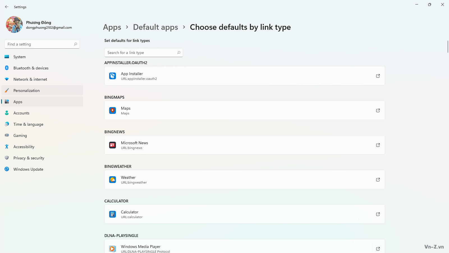449x253 pixels.
Task: Select the App Installer row name
Action: 132,74
